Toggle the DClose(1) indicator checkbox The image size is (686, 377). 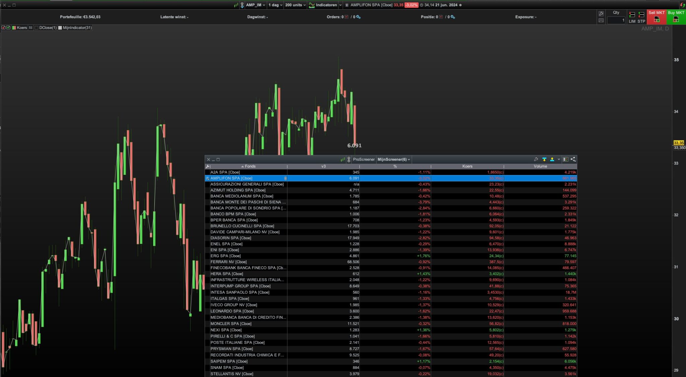(37, 28)
